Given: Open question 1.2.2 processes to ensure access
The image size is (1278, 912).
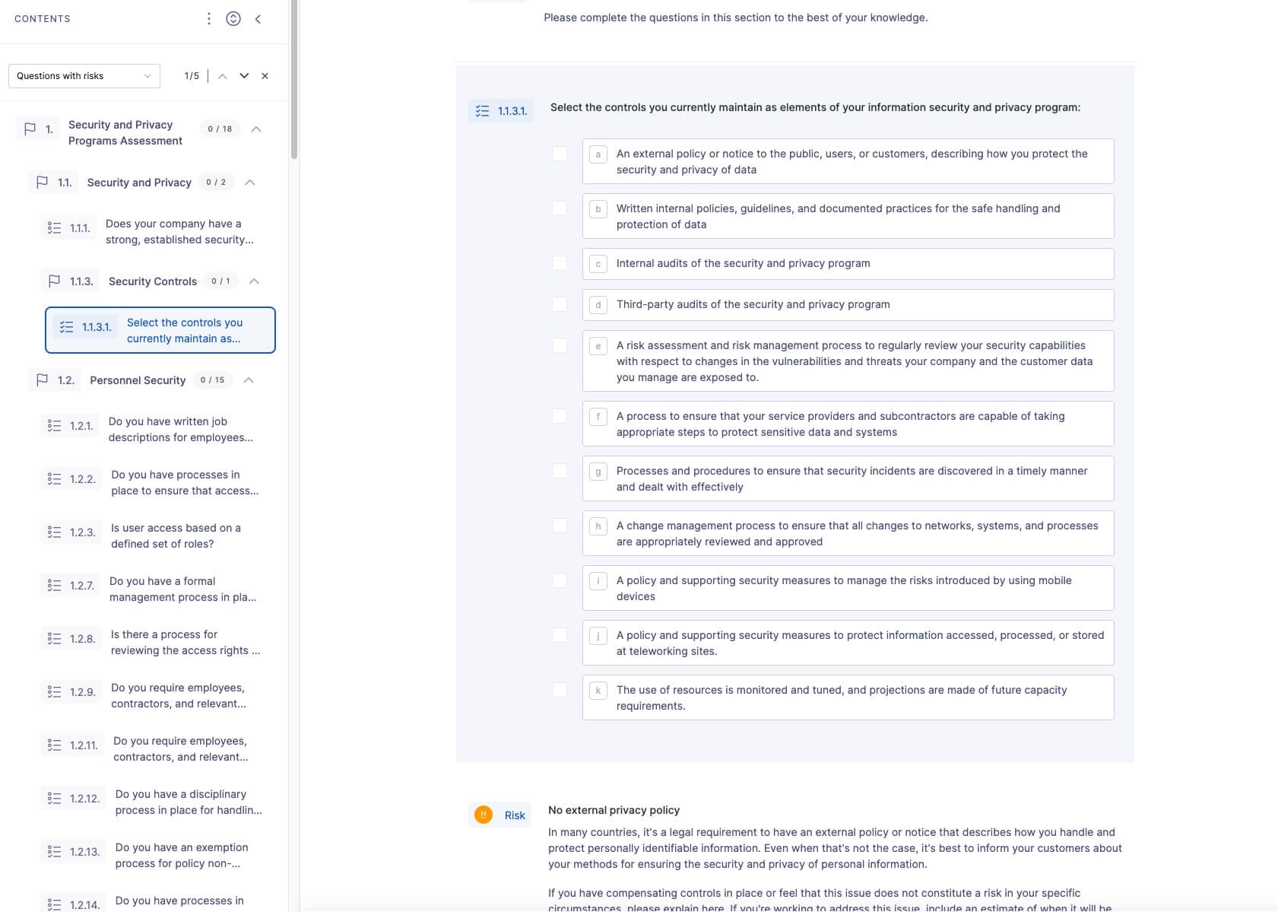Looking at the screenshot, I should point(185,482).
